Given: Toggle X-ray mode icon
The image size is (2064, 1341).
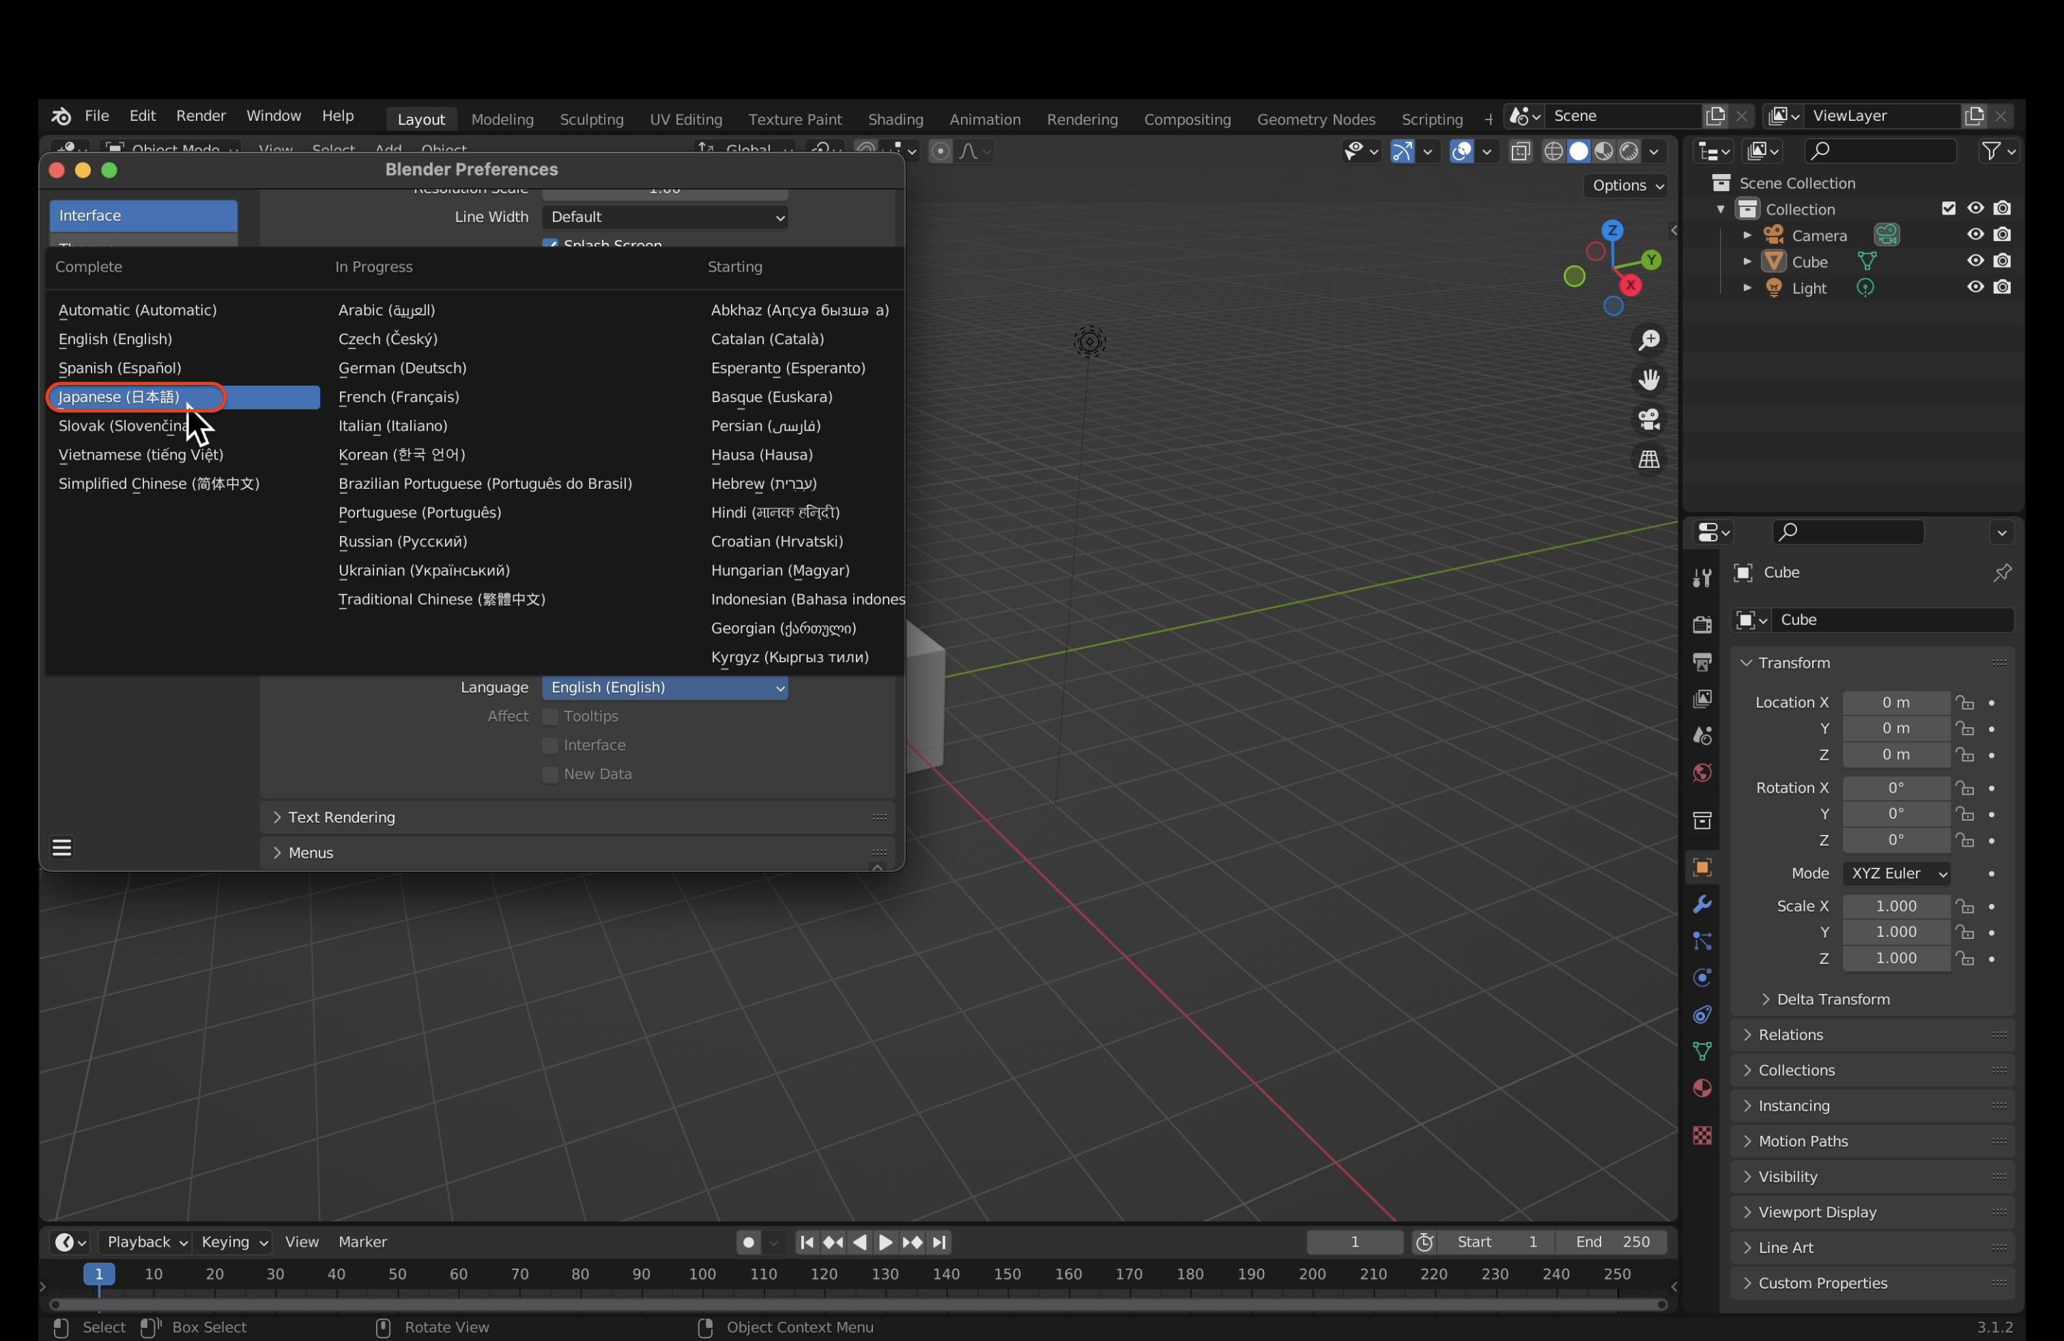Looking at the screenshot, I should point(1520,151).
